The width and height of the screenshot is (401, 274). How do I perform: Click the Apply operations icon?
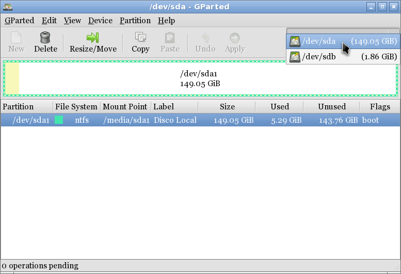pyautogui.click(x=234, y=38)
